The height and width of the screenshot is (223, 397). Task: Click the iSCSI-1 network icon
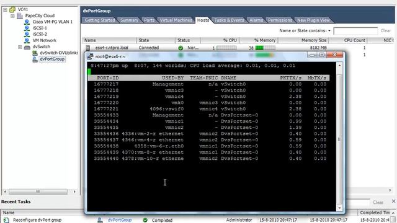[27, 28]
